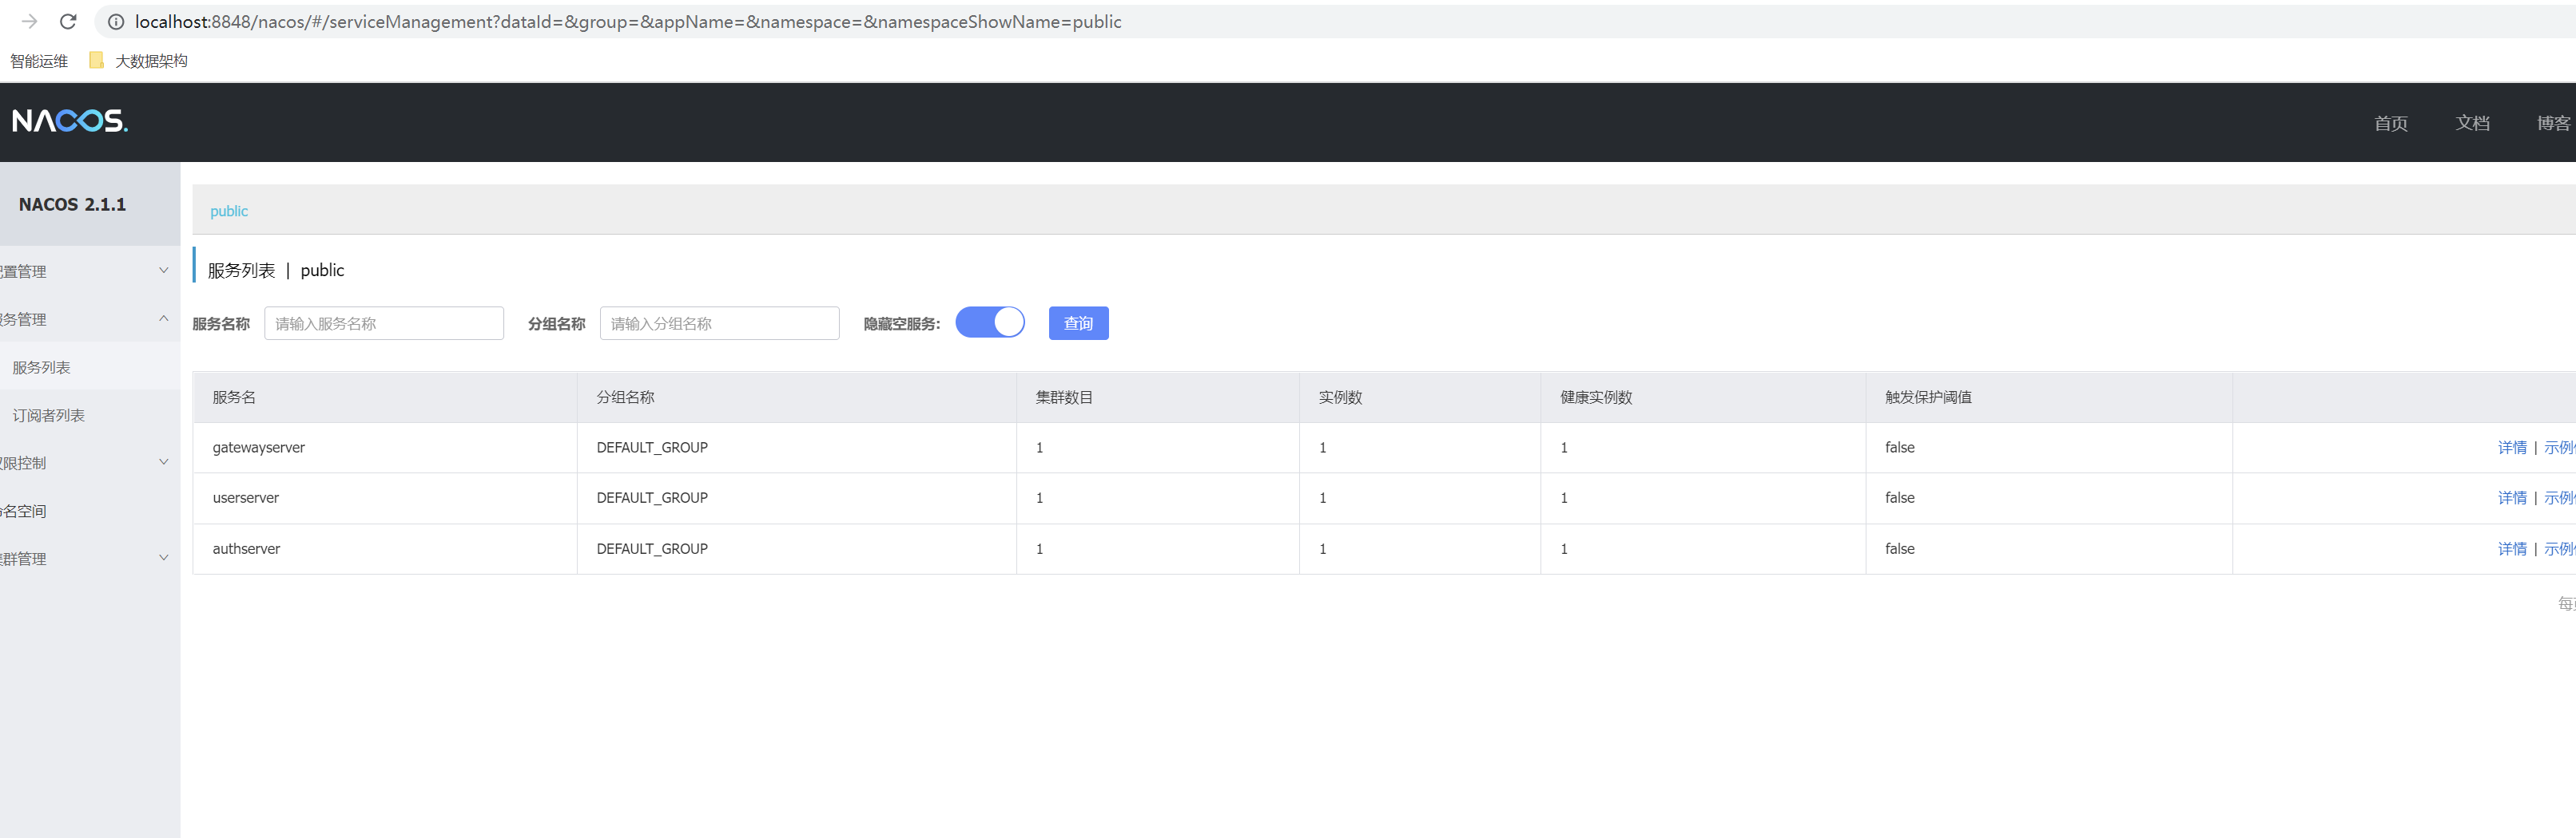Open 详情 for userserver
The width and height of the screenshot is (2576, 838).
pos(2511,497)
